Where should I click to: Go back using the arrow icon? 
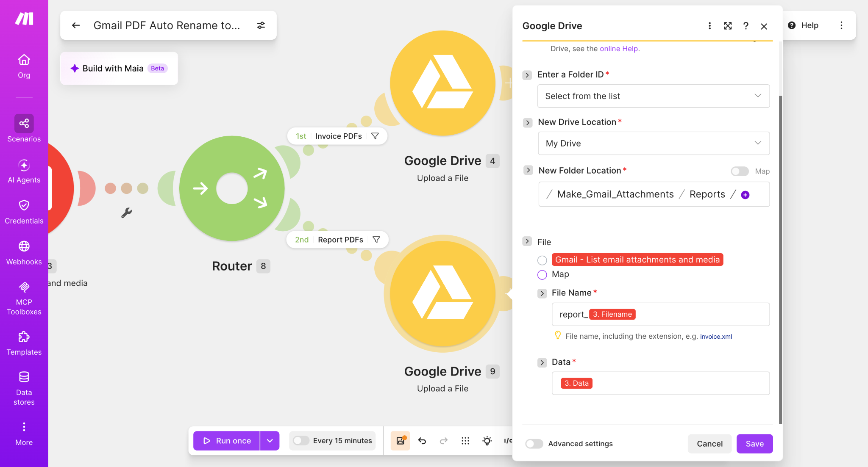click(x=76, y=25)
